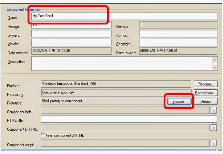223x154 pixels.
Task: Click Description scrollbar up arrow
Action: click(214, 59)
